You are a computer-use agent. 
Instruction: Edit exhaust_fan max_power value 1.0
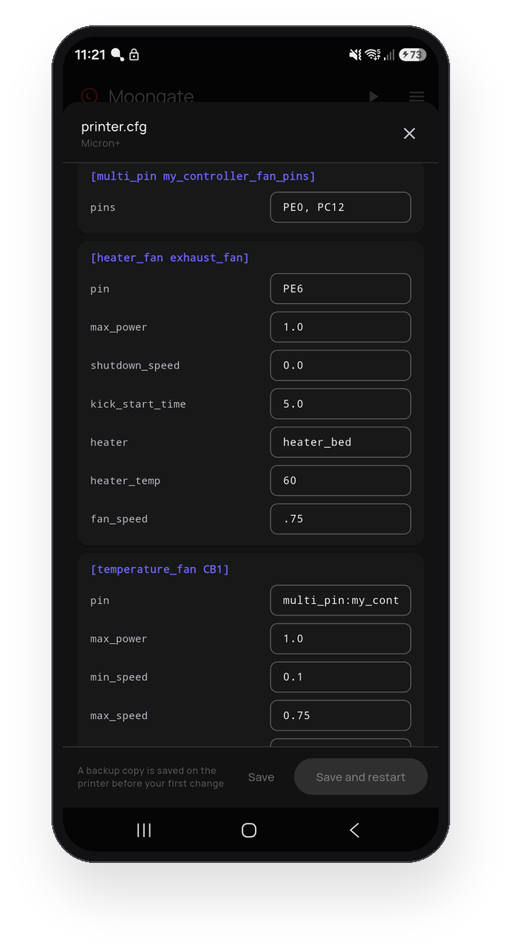(341, 327)
